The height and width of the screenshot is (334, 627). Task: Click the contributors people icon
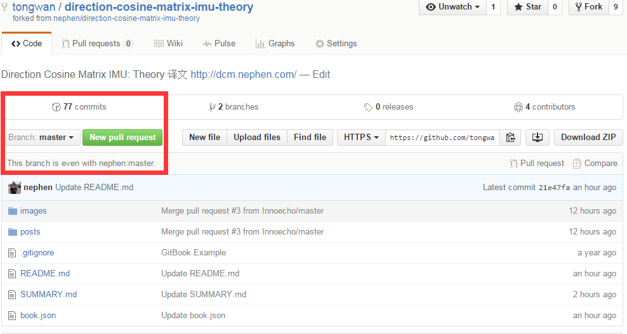pos(518,107)
